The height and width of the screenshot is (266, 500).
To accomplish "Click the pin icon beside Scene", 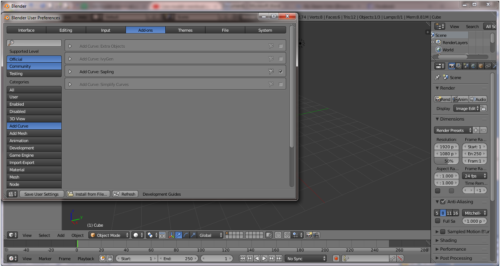I will [x=437, y=77].
